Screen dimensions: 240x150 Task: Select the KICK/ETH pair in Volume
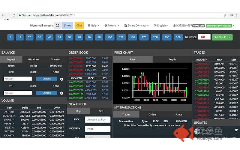9,135
